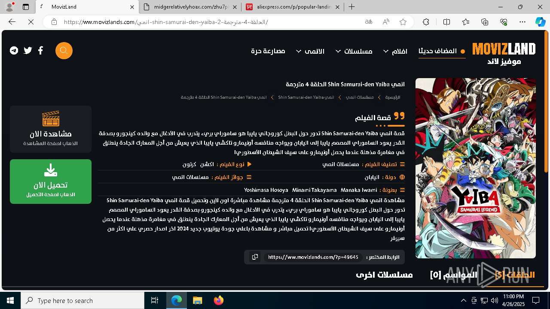The image size is (550, 309).
Task: Open Copilot sidebar icon
Action: pyautogui.click(x=540, y=22)
